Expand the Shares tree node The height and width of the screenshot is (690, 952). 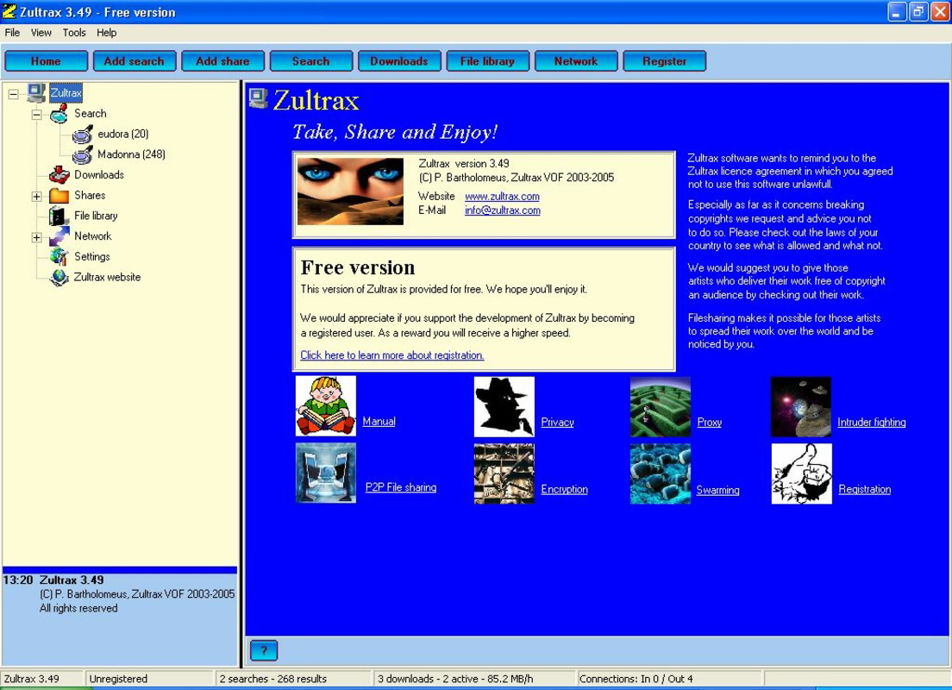click(37, 196)
